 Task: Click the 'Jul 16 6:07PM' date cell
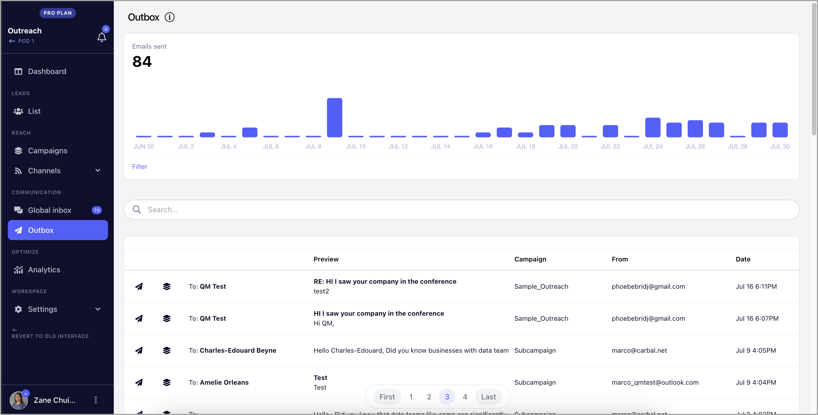[757, 318]
